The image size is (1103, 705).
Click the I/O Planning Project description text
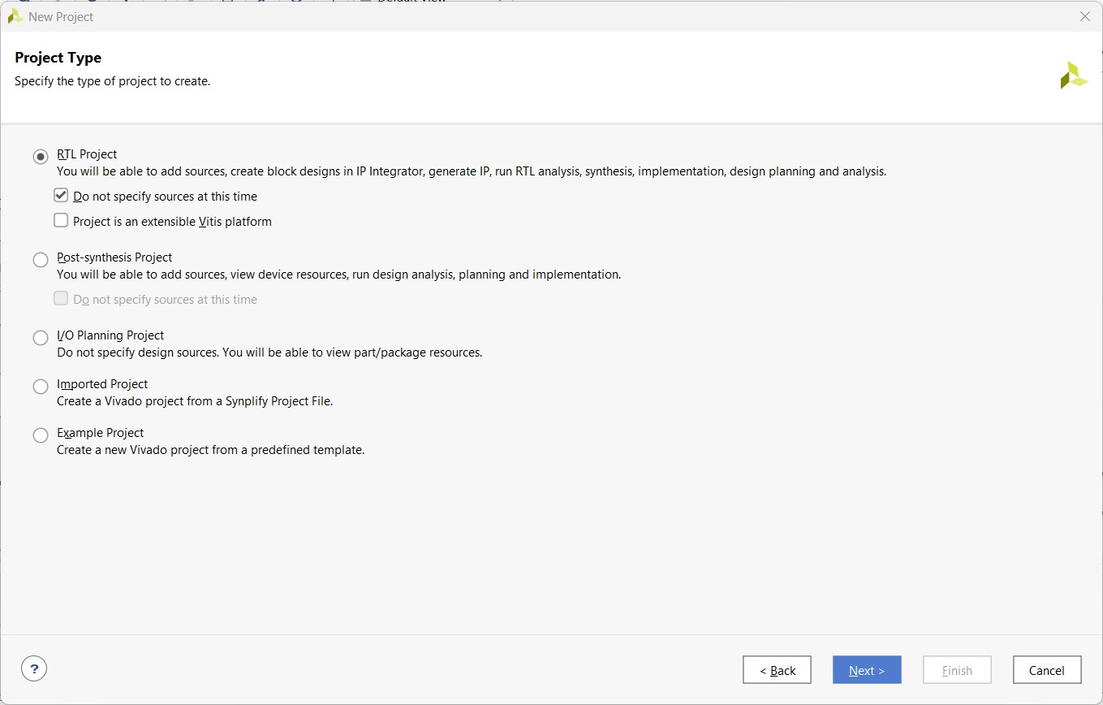click(x=269, y=352)
